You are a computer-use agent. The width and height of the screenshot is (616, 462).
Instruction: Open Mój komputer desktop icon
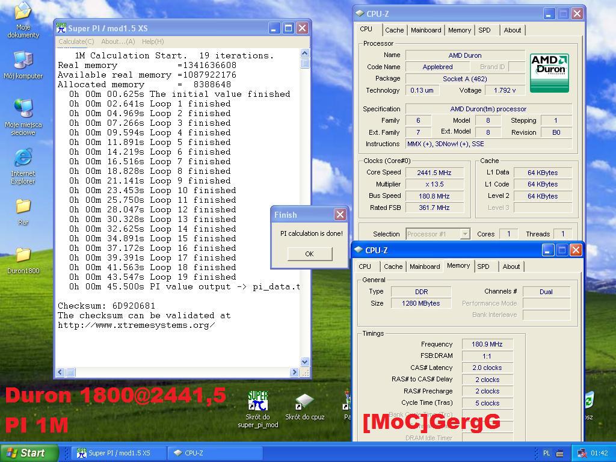click(x=23, y=65)
